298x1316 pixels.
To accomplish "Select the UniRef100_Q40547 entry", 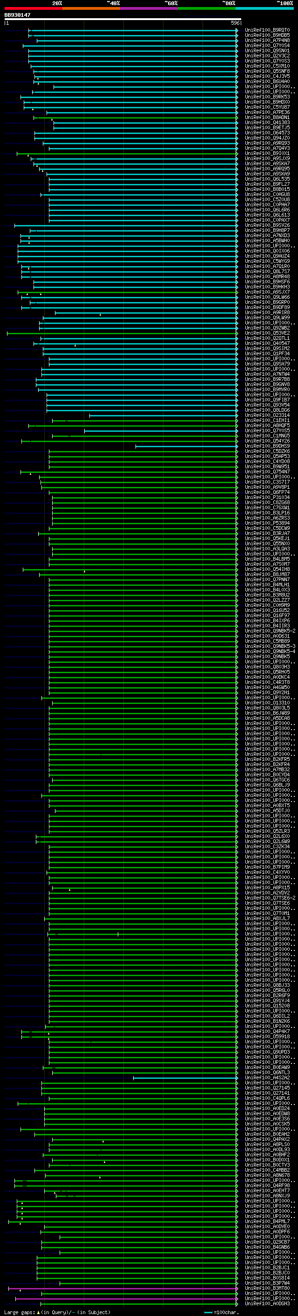I will coord(267,343).
